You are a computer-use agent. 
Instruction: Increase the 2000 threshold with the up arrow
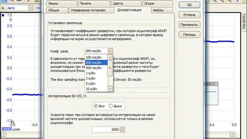click(122, 128)
